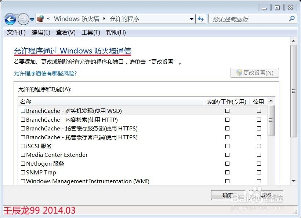Check BranchCache 对等机发现(使用 WSD) name checkbox

pos(23,111)
